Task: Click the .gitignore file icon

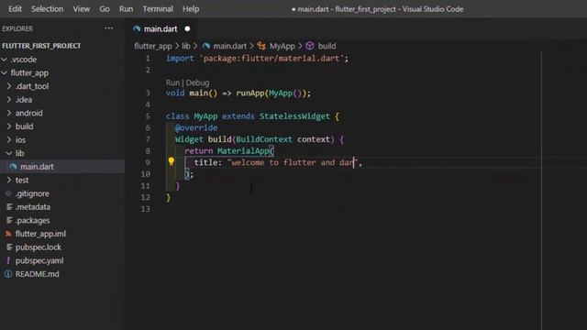Action: tap(8, 193)
